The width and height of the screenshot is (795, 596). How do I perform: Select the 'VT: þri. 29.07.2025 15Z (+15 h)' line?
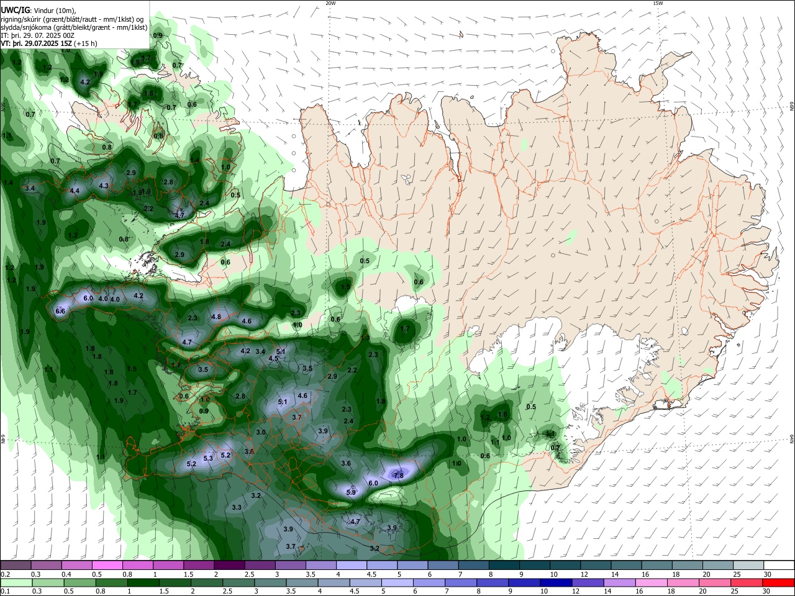49,44
